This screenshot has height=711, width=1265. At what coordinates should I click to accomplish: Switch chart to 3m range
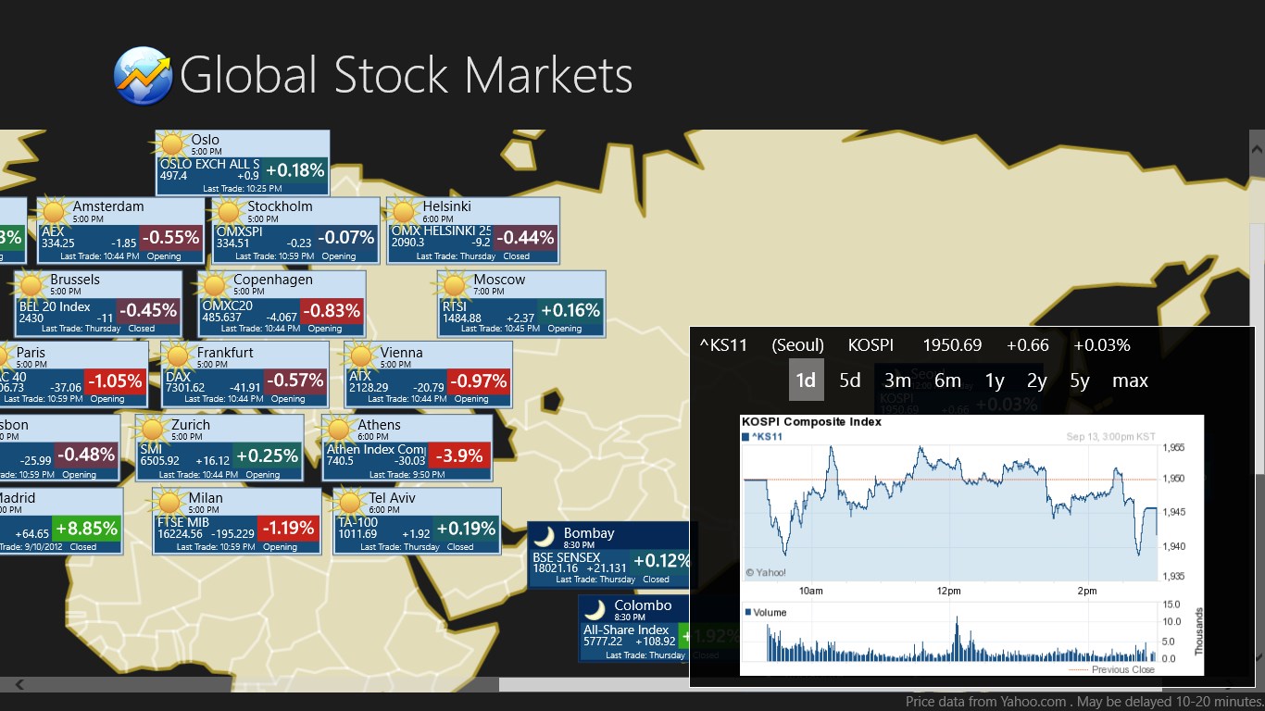(x=897, y=380)
